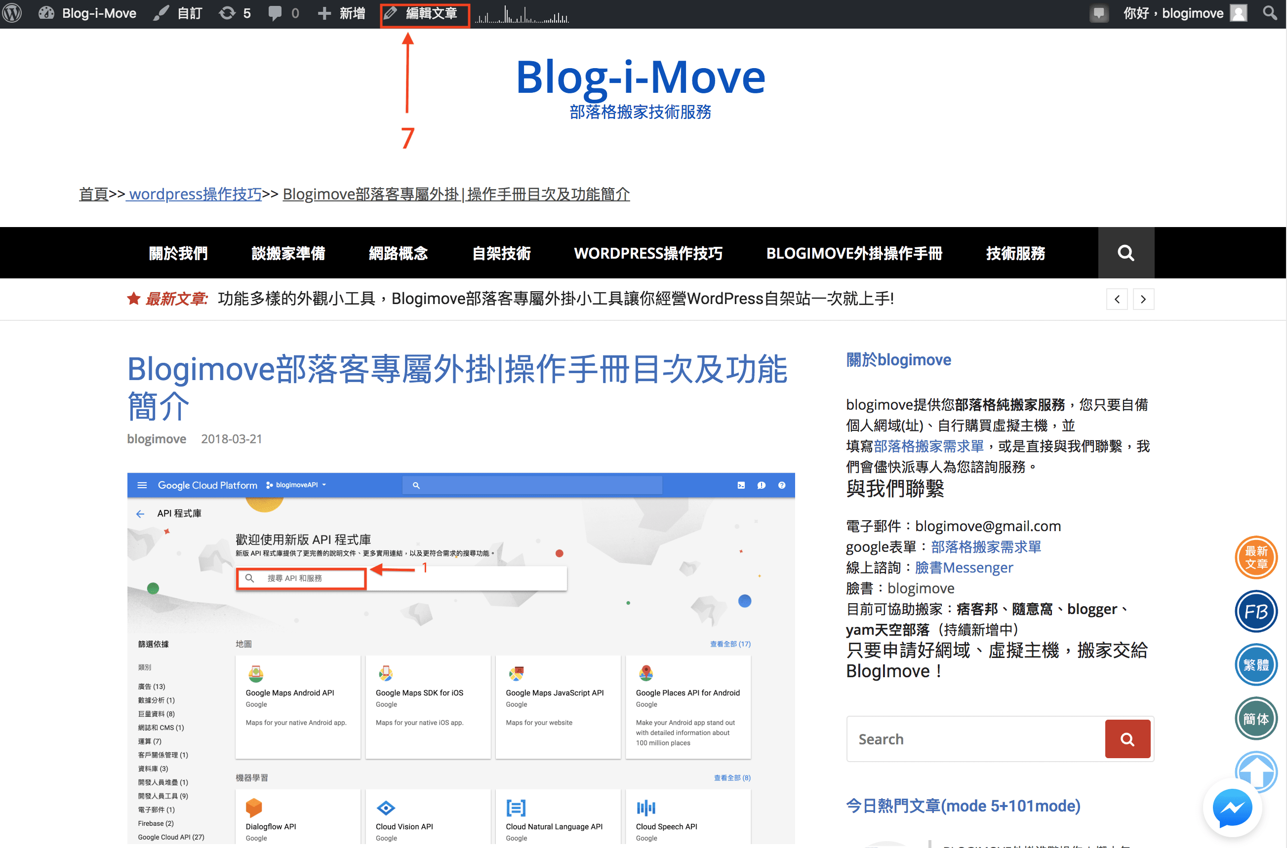The width and height of the screenshot is (1287, 848).
Task: Open WORDPRESS操作技巧 nav menu
Action: [x=648, y=253]
